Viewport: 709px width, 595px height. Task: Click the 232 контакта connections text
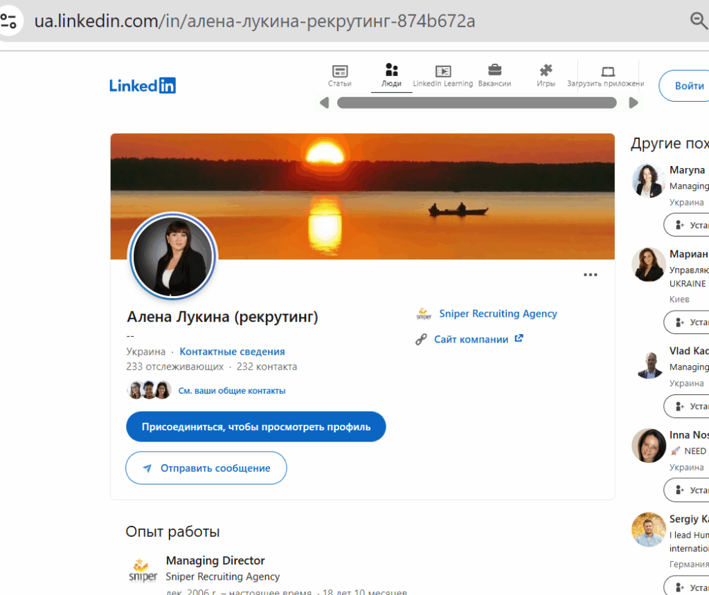[267, 367]
